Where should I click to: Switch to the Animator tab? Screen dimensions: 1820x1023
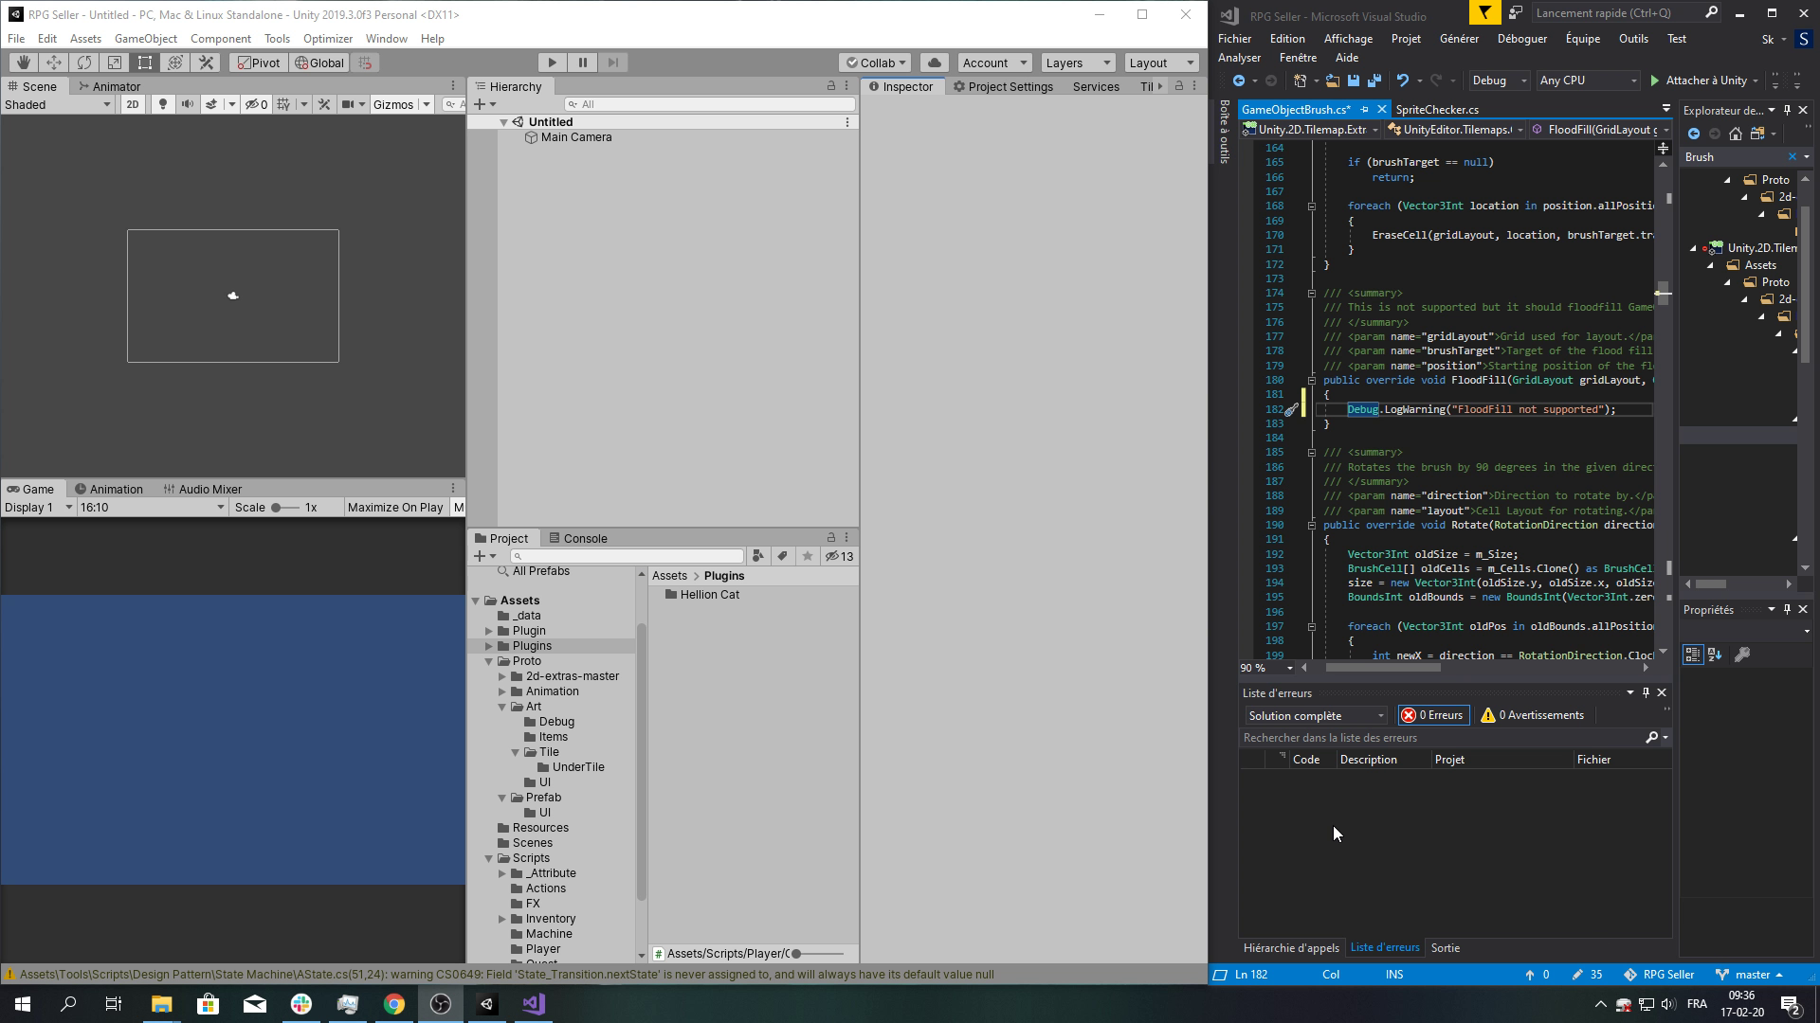(109, 86)
